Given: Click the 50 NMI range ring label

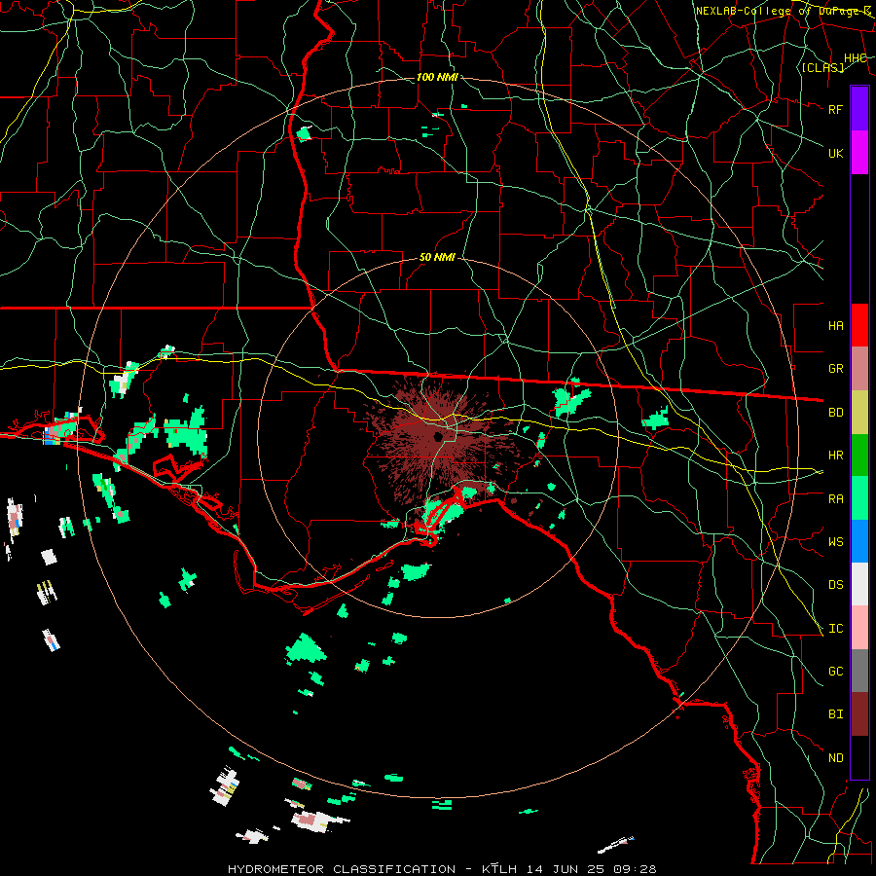Looking at the screenshot, I should (437, 257).
